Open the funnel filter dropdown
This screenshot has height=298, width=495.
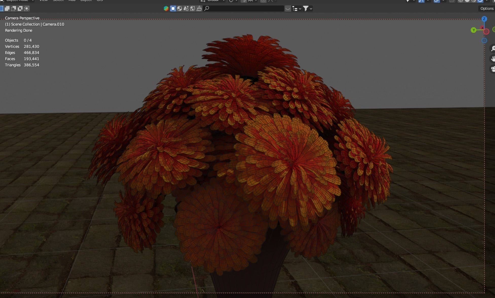pos(308,9)
